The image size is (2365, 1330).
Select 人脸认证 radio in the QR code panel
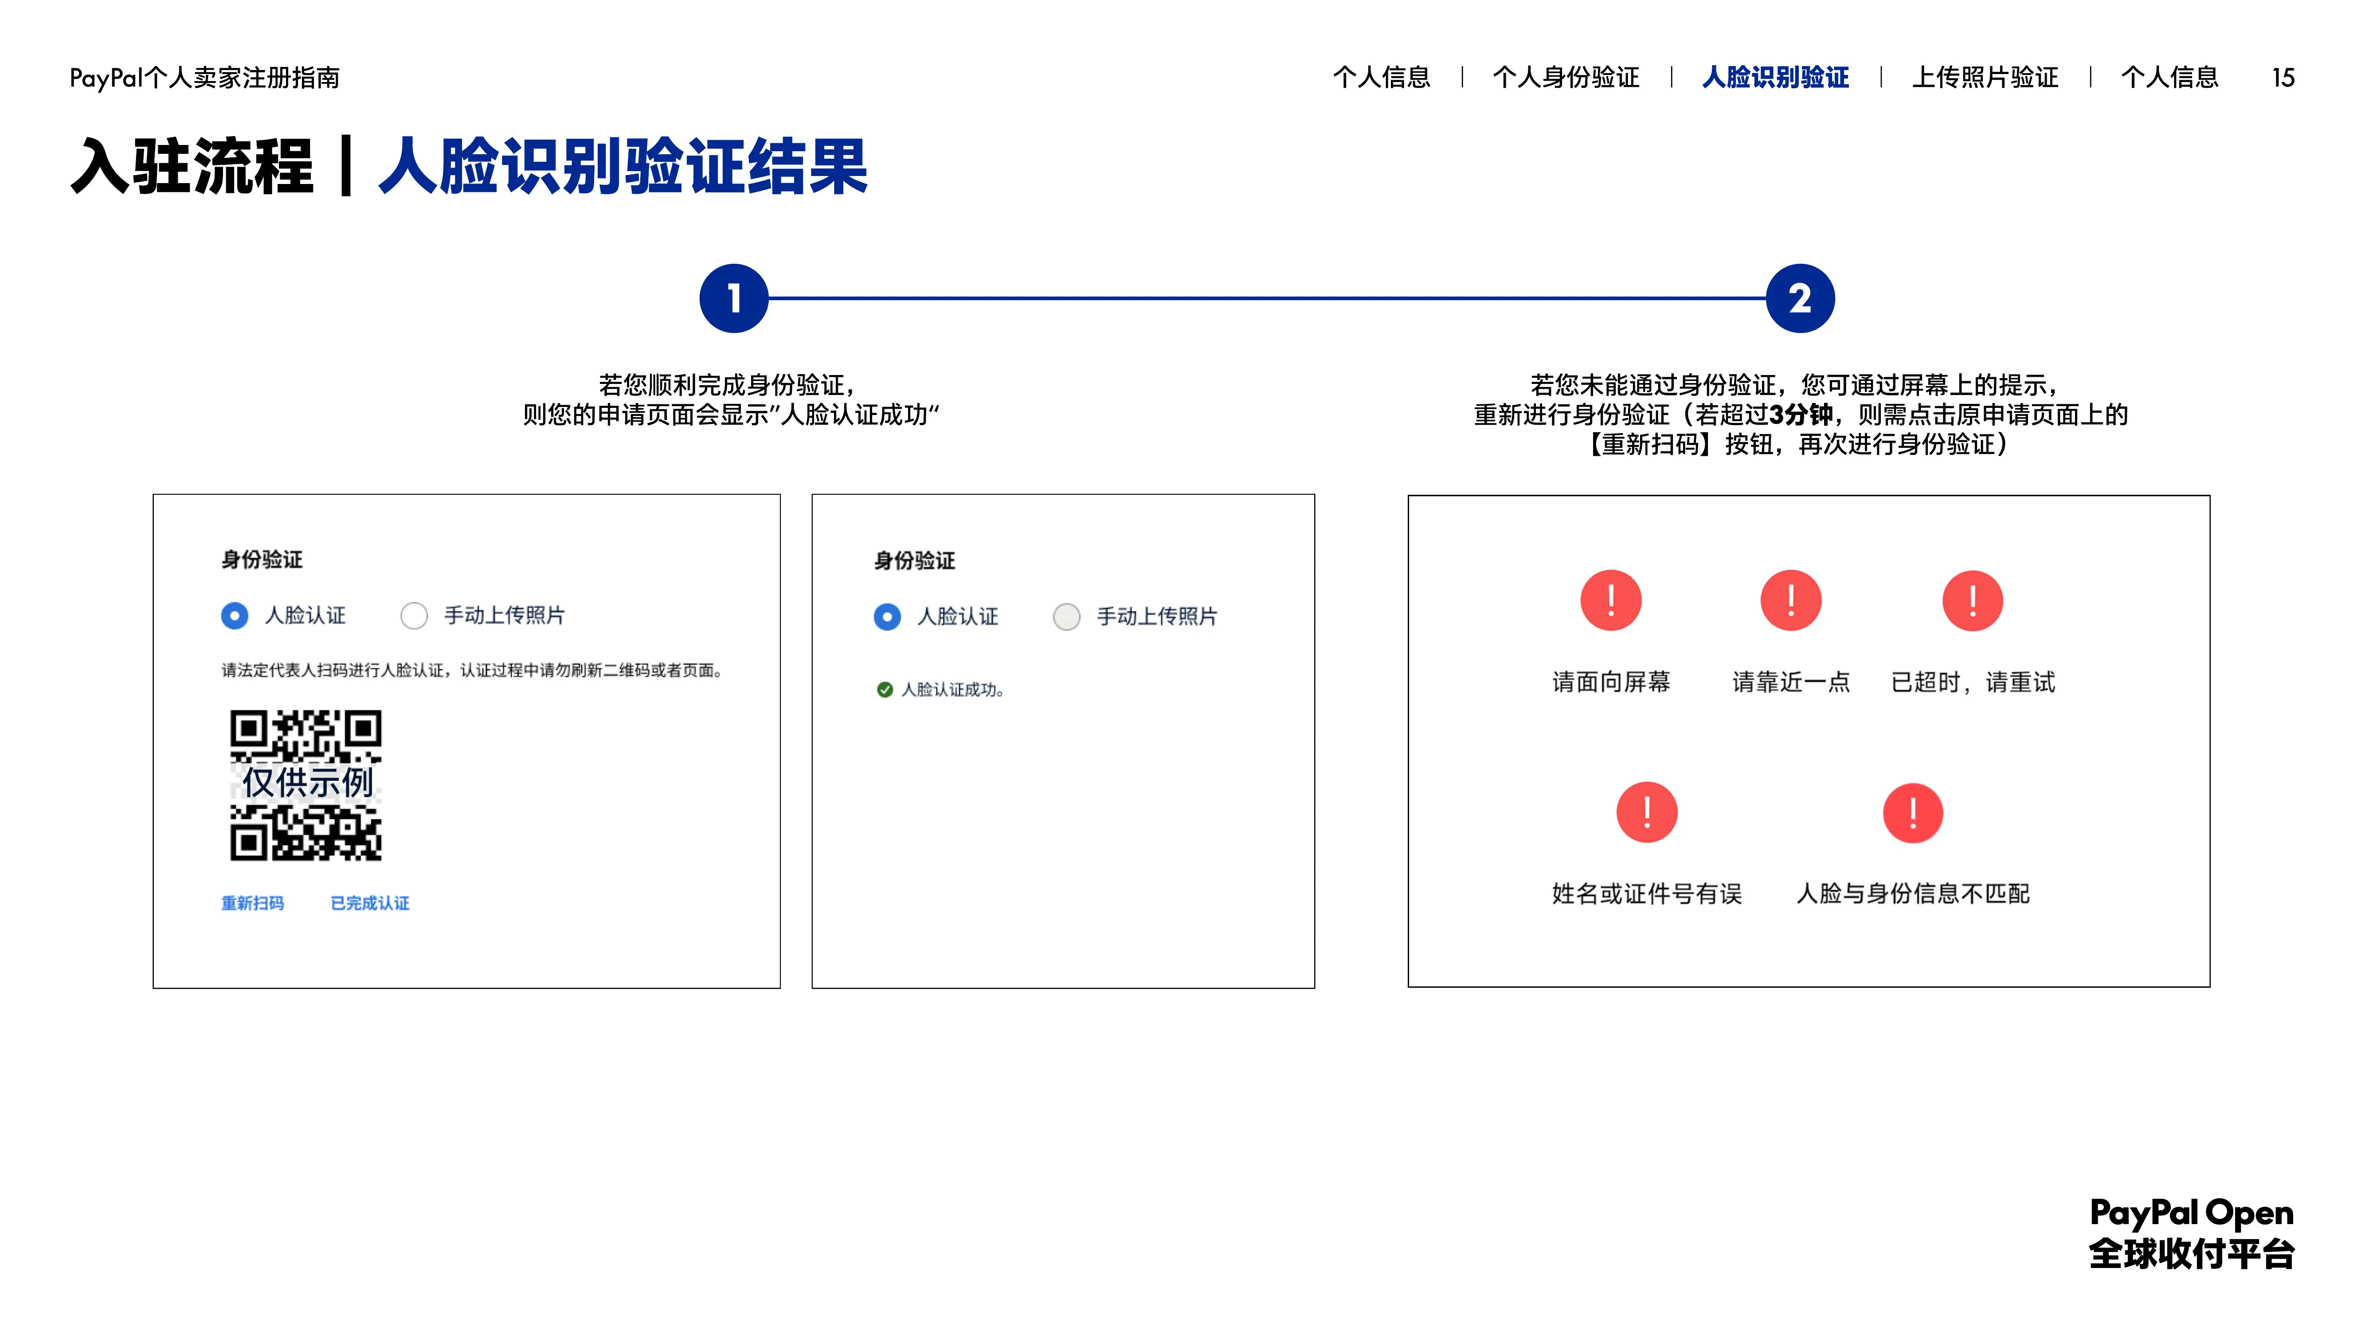point(234,615)
